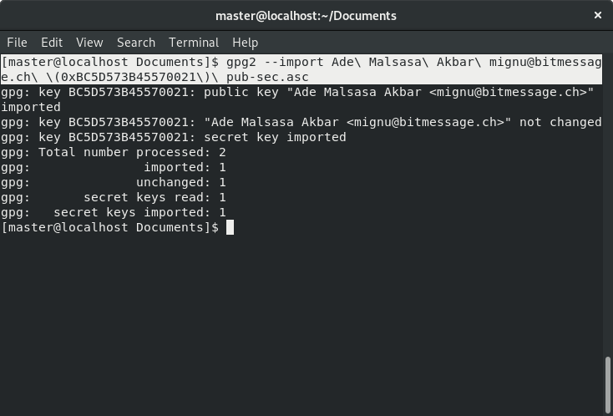613x416 pixels.
Task: Click the terminal scrollbar thumb
Action: tap(608, 385)
